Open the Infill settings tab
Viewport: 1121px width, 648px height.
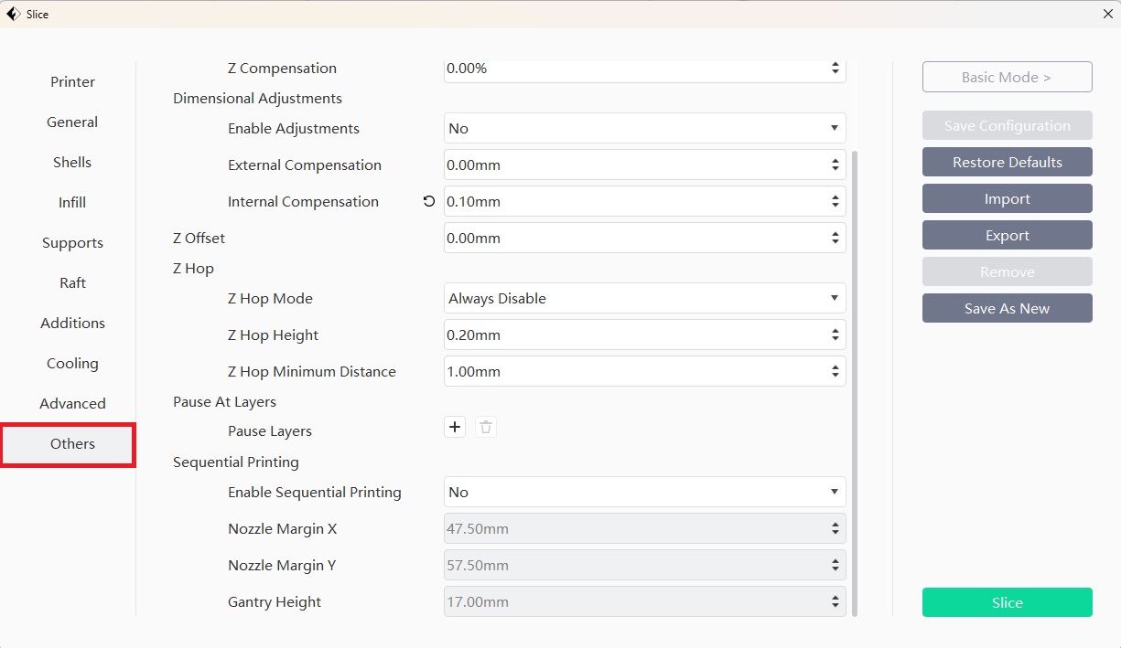(72, 203)
